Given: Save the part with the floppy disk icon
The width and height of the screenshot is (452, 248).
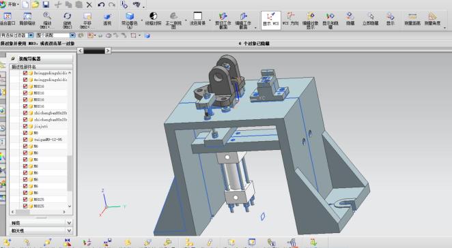Looking at the screenshot, I should point(46,4).
